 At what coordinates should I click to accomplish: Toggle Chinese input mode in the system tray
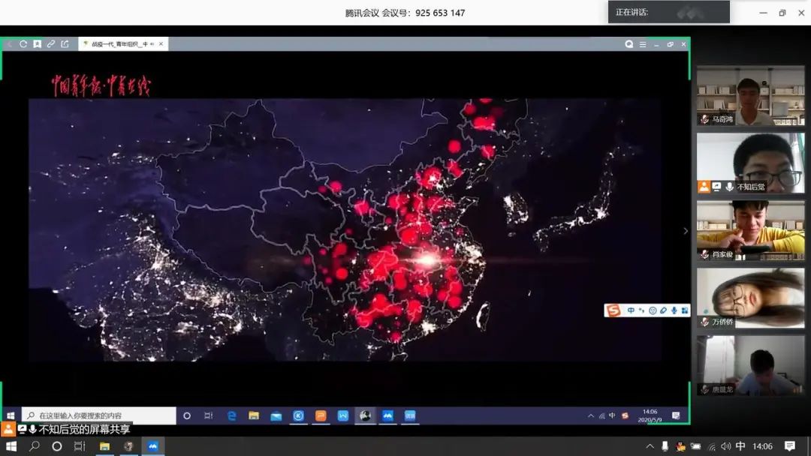740,446
